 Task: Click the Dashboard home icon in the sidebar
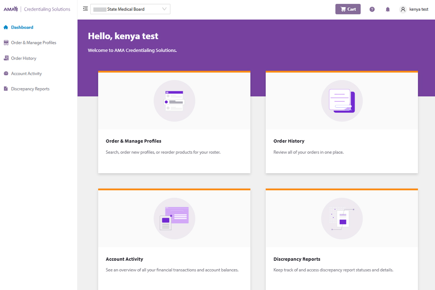pyautogui.click(x=6, y=27)
